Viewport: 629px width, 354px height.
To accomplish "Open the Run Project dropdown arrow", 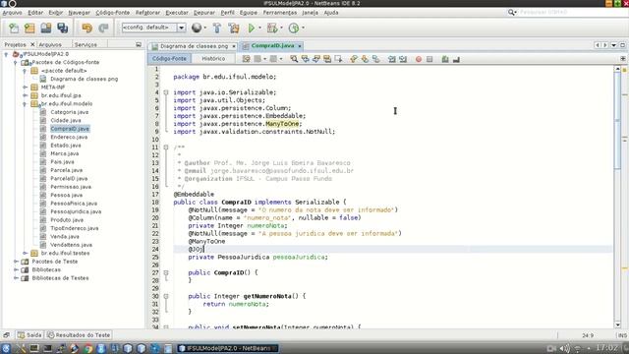I will 259,28.
